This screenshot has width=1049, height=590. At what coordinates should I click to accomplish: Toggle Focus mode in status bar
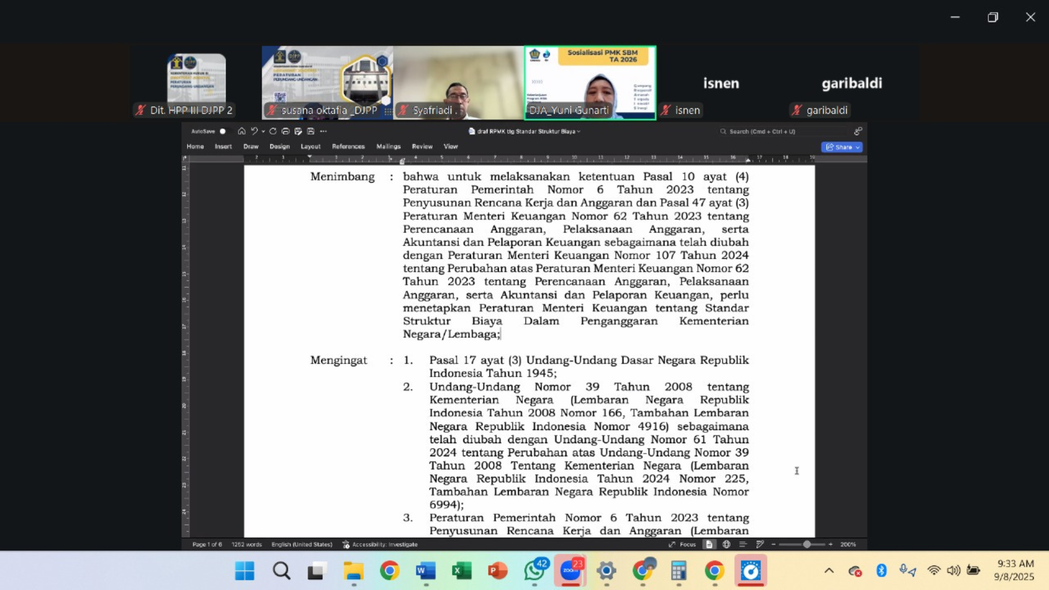pyautogui.click(x=682, y=544)
